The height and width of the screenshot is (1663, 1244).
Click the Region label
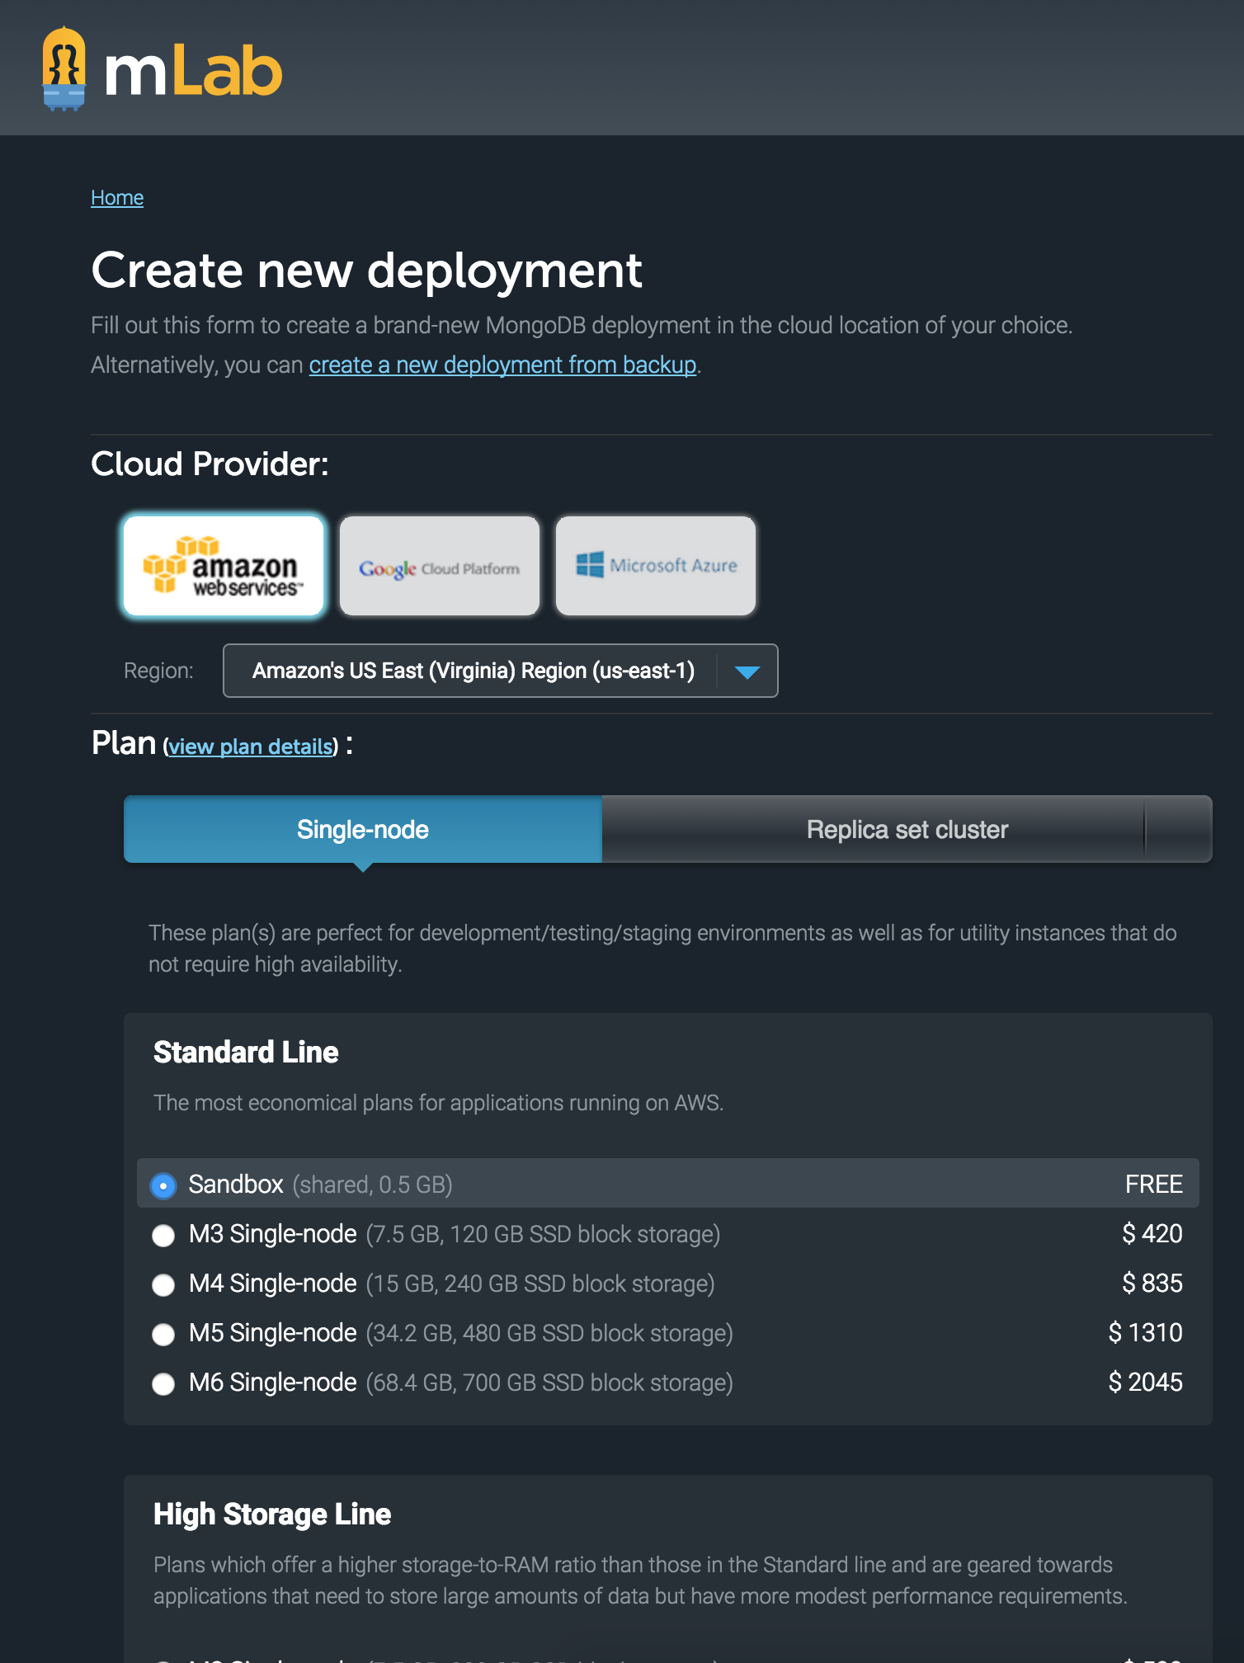158,671
